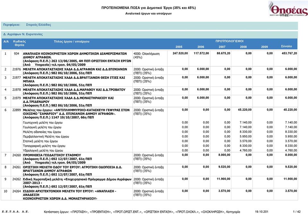Click the 2008 amount 5.950,00

(x=245, y=136)
